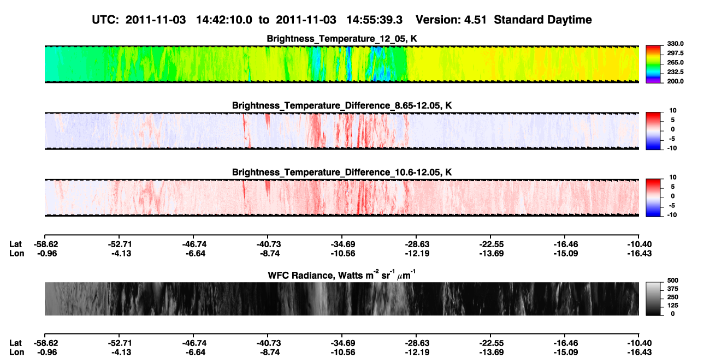Select the end time '14:55:39.3' in the header
This screenshot has height=364, width=710.
376,20
